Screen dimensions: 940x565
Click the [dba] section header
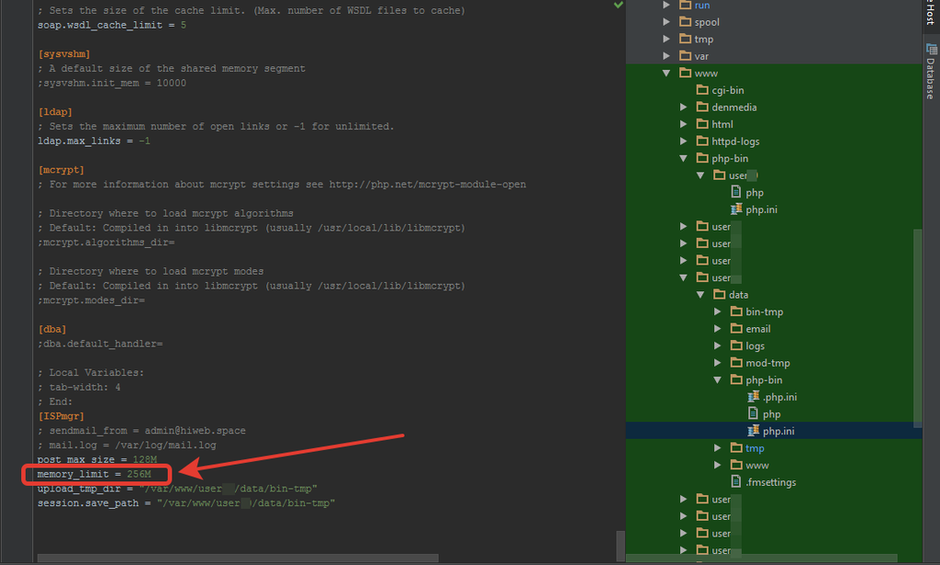pos(51,329)
